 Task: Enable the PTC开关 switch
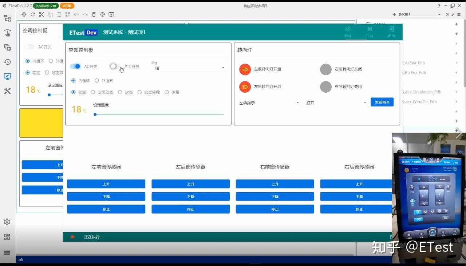point(114,66)
